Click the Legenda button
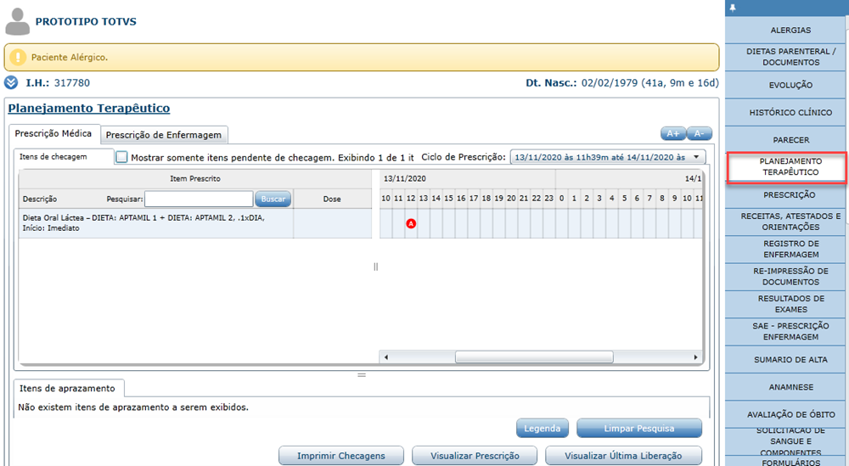 (542, 428)
